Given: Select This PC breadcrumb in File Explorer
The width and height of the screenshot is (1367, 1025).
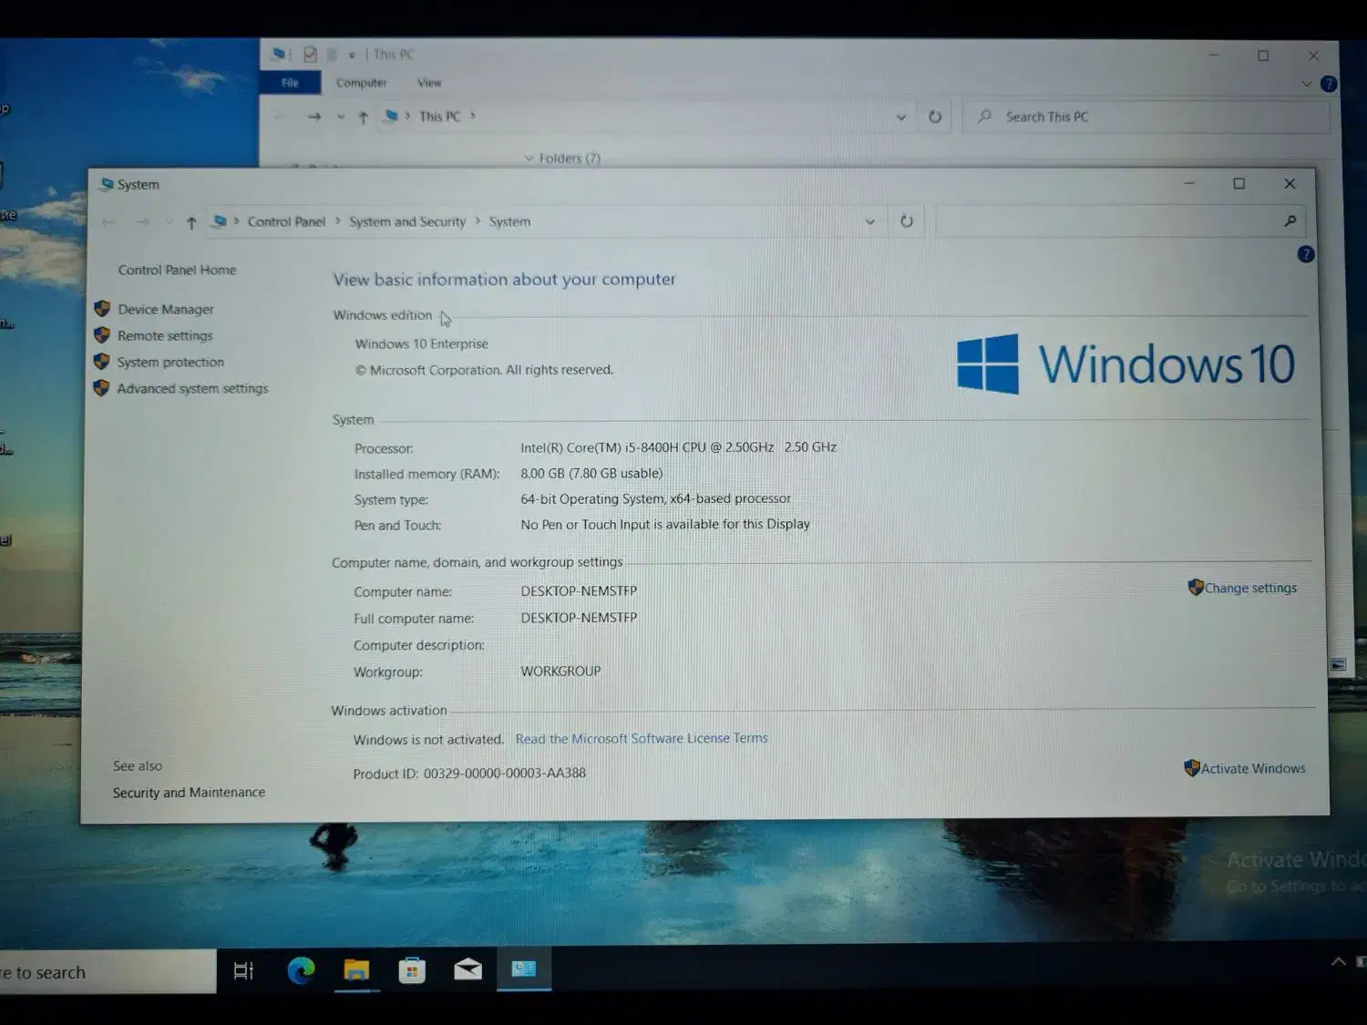Looking at the screenshot, I should (439, 117).
